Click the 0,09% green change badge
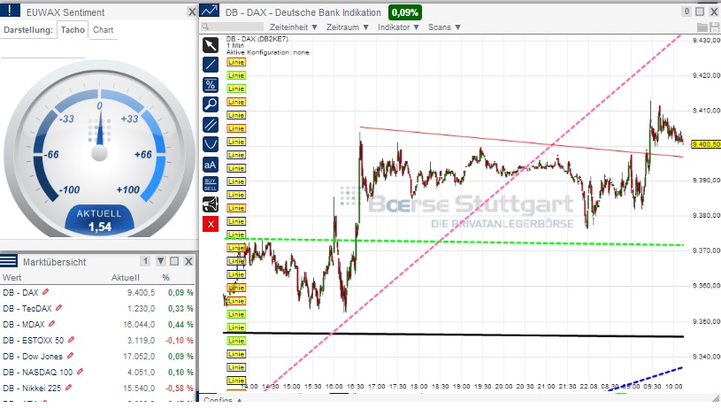This screenshot has width=721, height=408. tap(404, 12)
